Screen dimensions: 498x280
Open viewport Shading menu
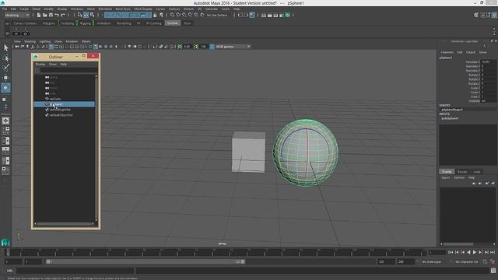coord(30,41)
